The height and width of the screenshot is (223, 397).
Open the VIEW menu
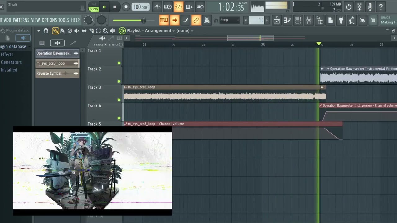pos(35,20)
